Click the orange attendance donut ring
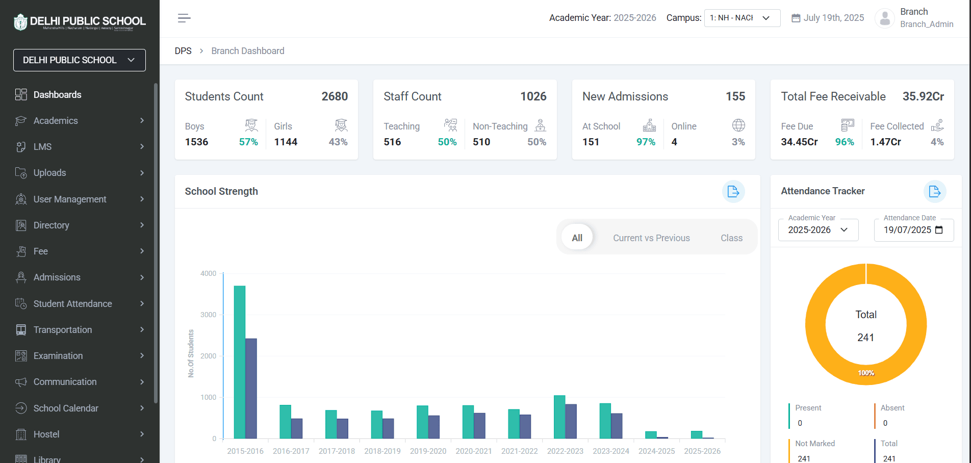This screenshot has height=463, width=971. (815, 324)
